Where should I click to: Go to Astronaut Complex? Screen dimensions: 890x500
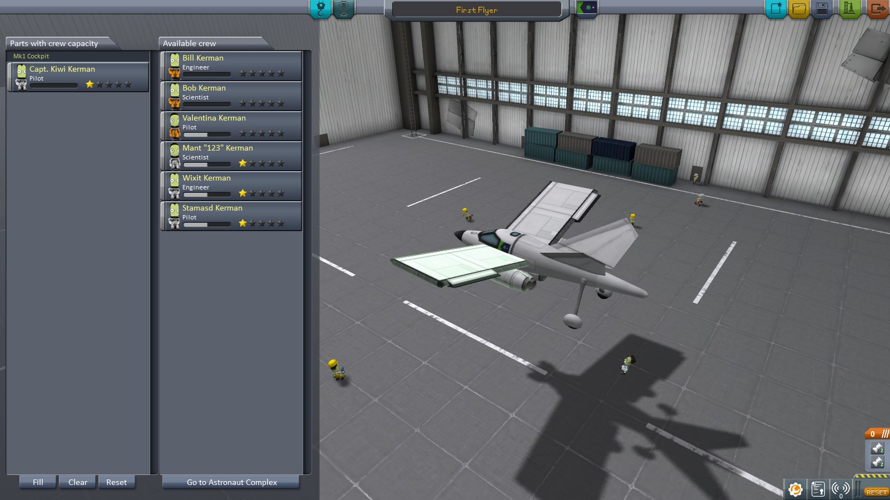[x=231, y=482]
